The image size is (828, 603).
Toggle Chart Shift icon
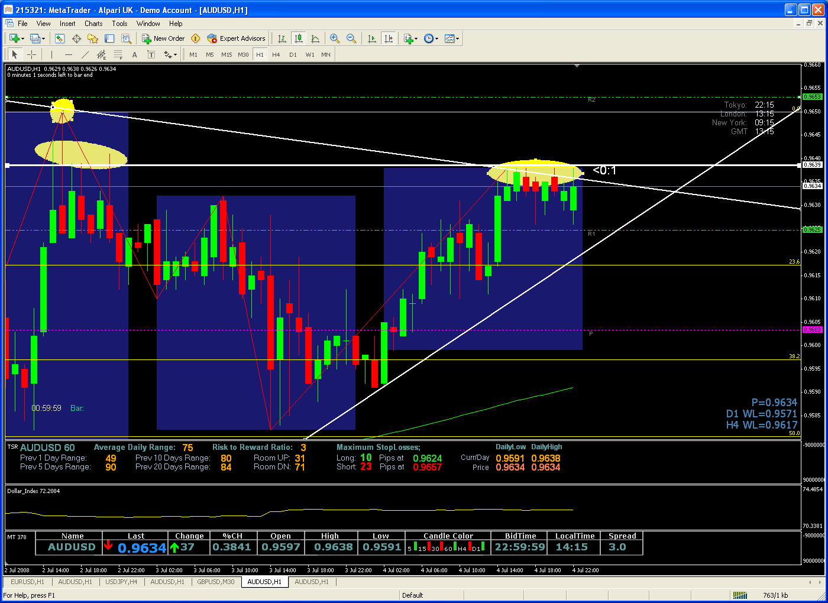point(388,38)
